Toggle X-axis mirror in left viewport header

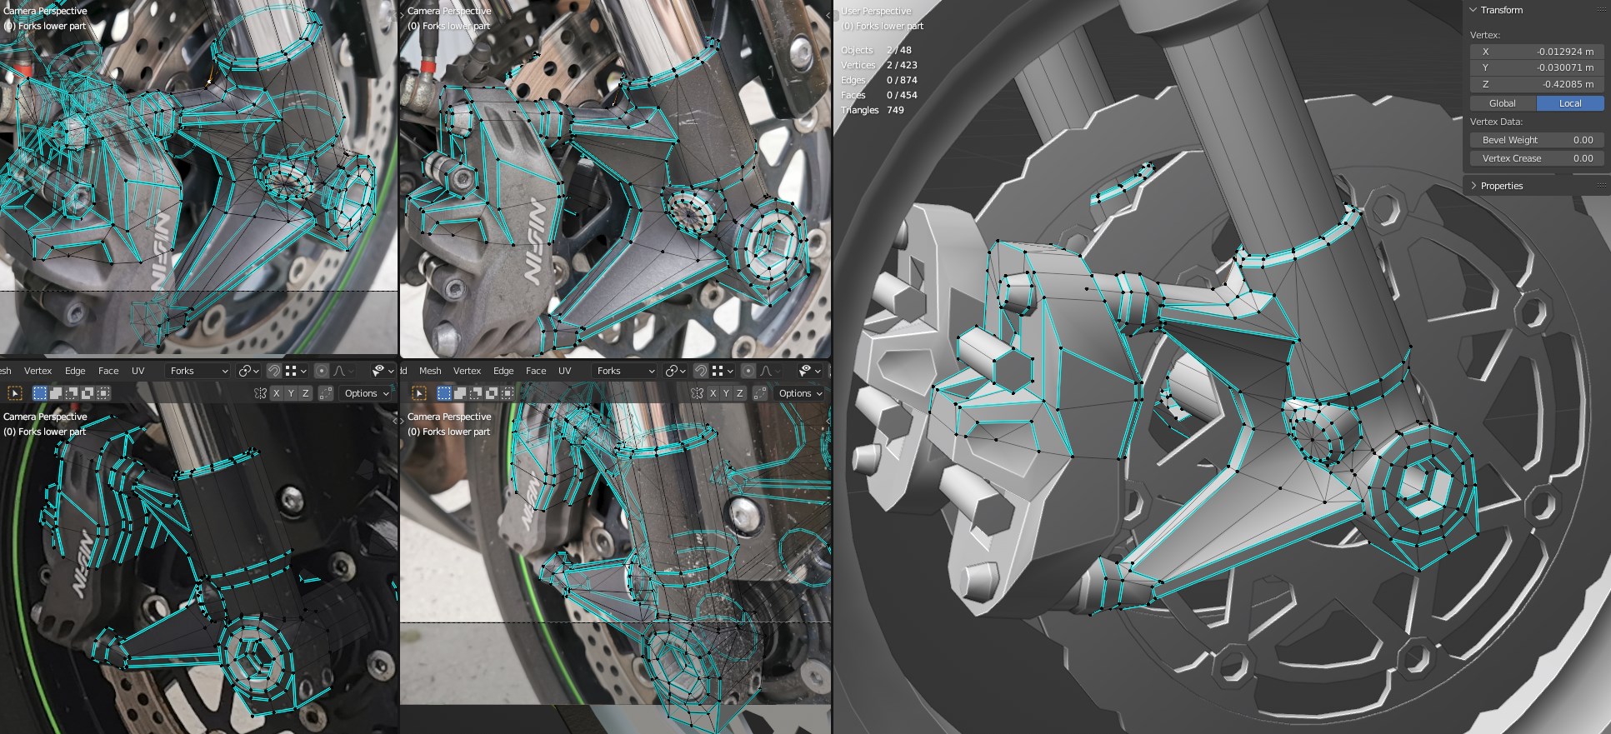pos(276,393)
